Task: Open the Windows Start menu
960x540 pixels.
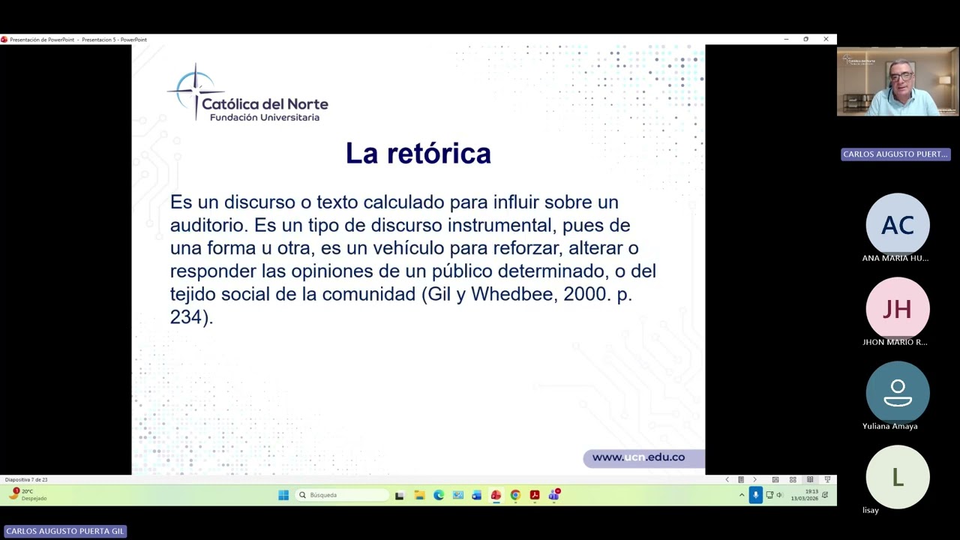Action: tap(283, 495)
